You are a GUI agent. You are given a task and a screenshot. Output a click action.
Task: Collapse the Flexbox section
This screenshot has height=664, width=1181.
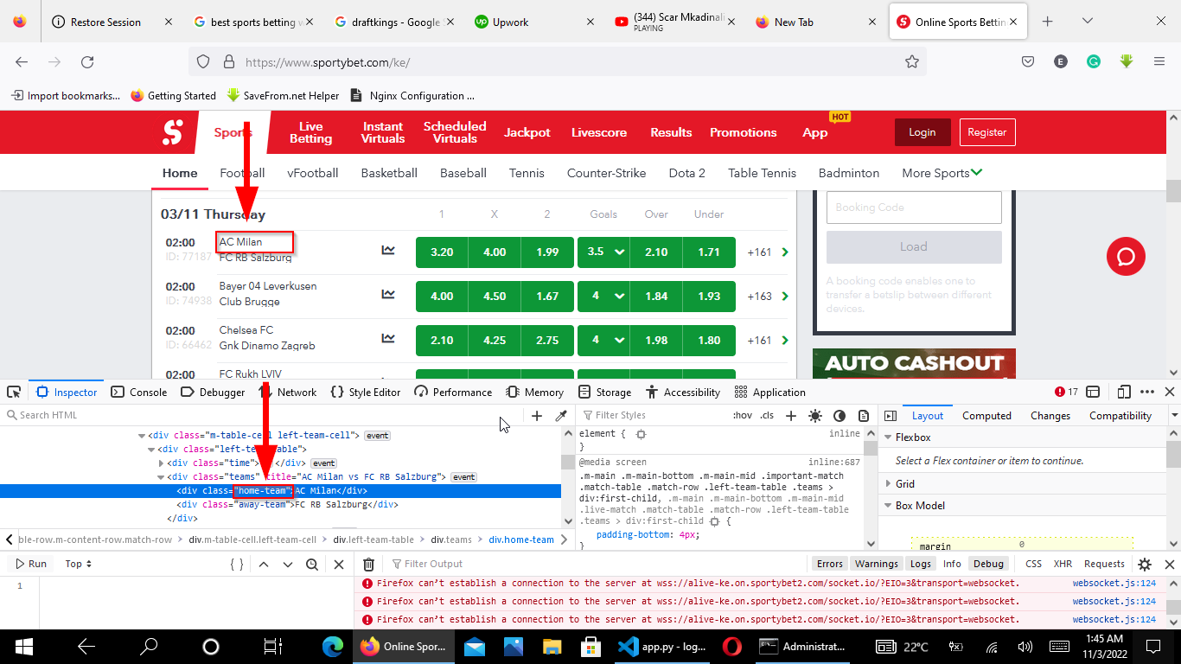tap(888, 437)
